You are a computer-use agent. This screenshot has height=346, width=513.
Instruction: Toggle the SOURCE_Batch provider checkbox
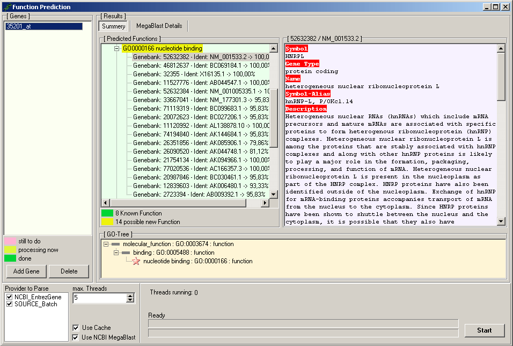click(x=9, y=304)
